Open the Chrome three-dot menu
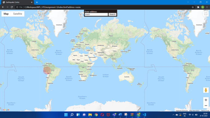210x118 pixels. (x=207, y=7)
